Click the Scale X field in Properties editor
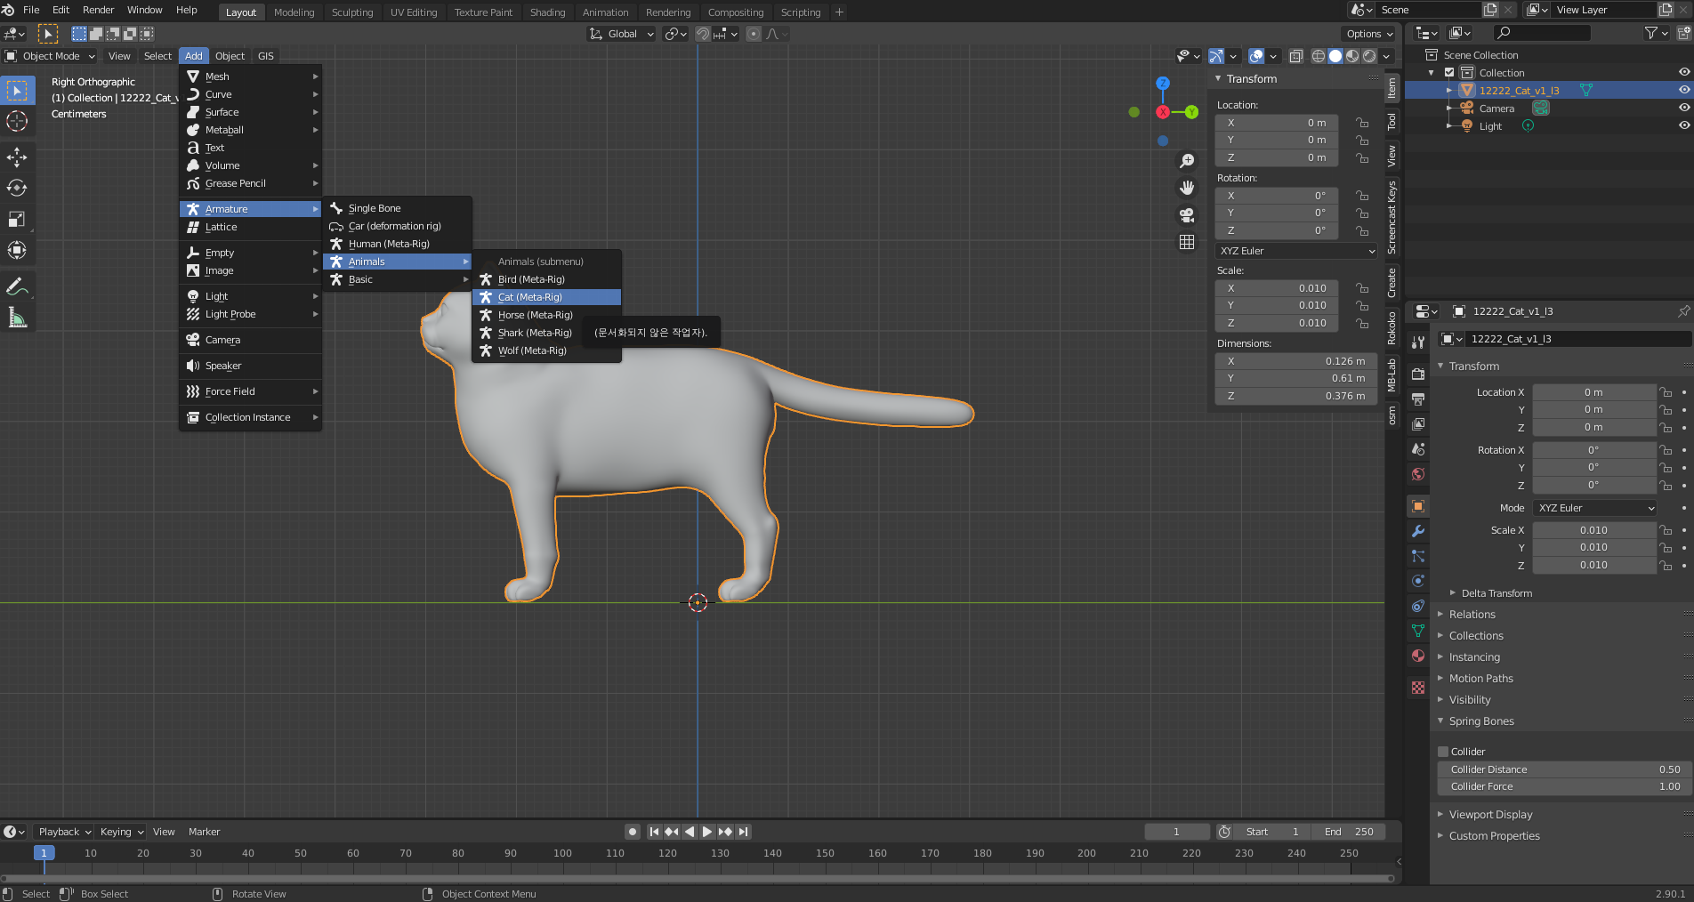Screen dimensions: 1694x902 [1593, 530]
